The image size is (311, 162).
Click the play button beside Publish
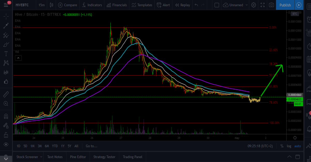pos(299,5)
